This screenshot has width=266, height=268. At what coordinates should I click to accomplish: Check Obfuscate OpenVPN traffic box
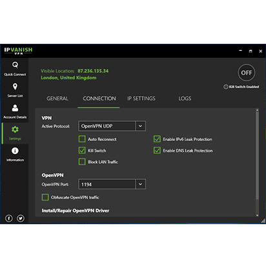45,197
